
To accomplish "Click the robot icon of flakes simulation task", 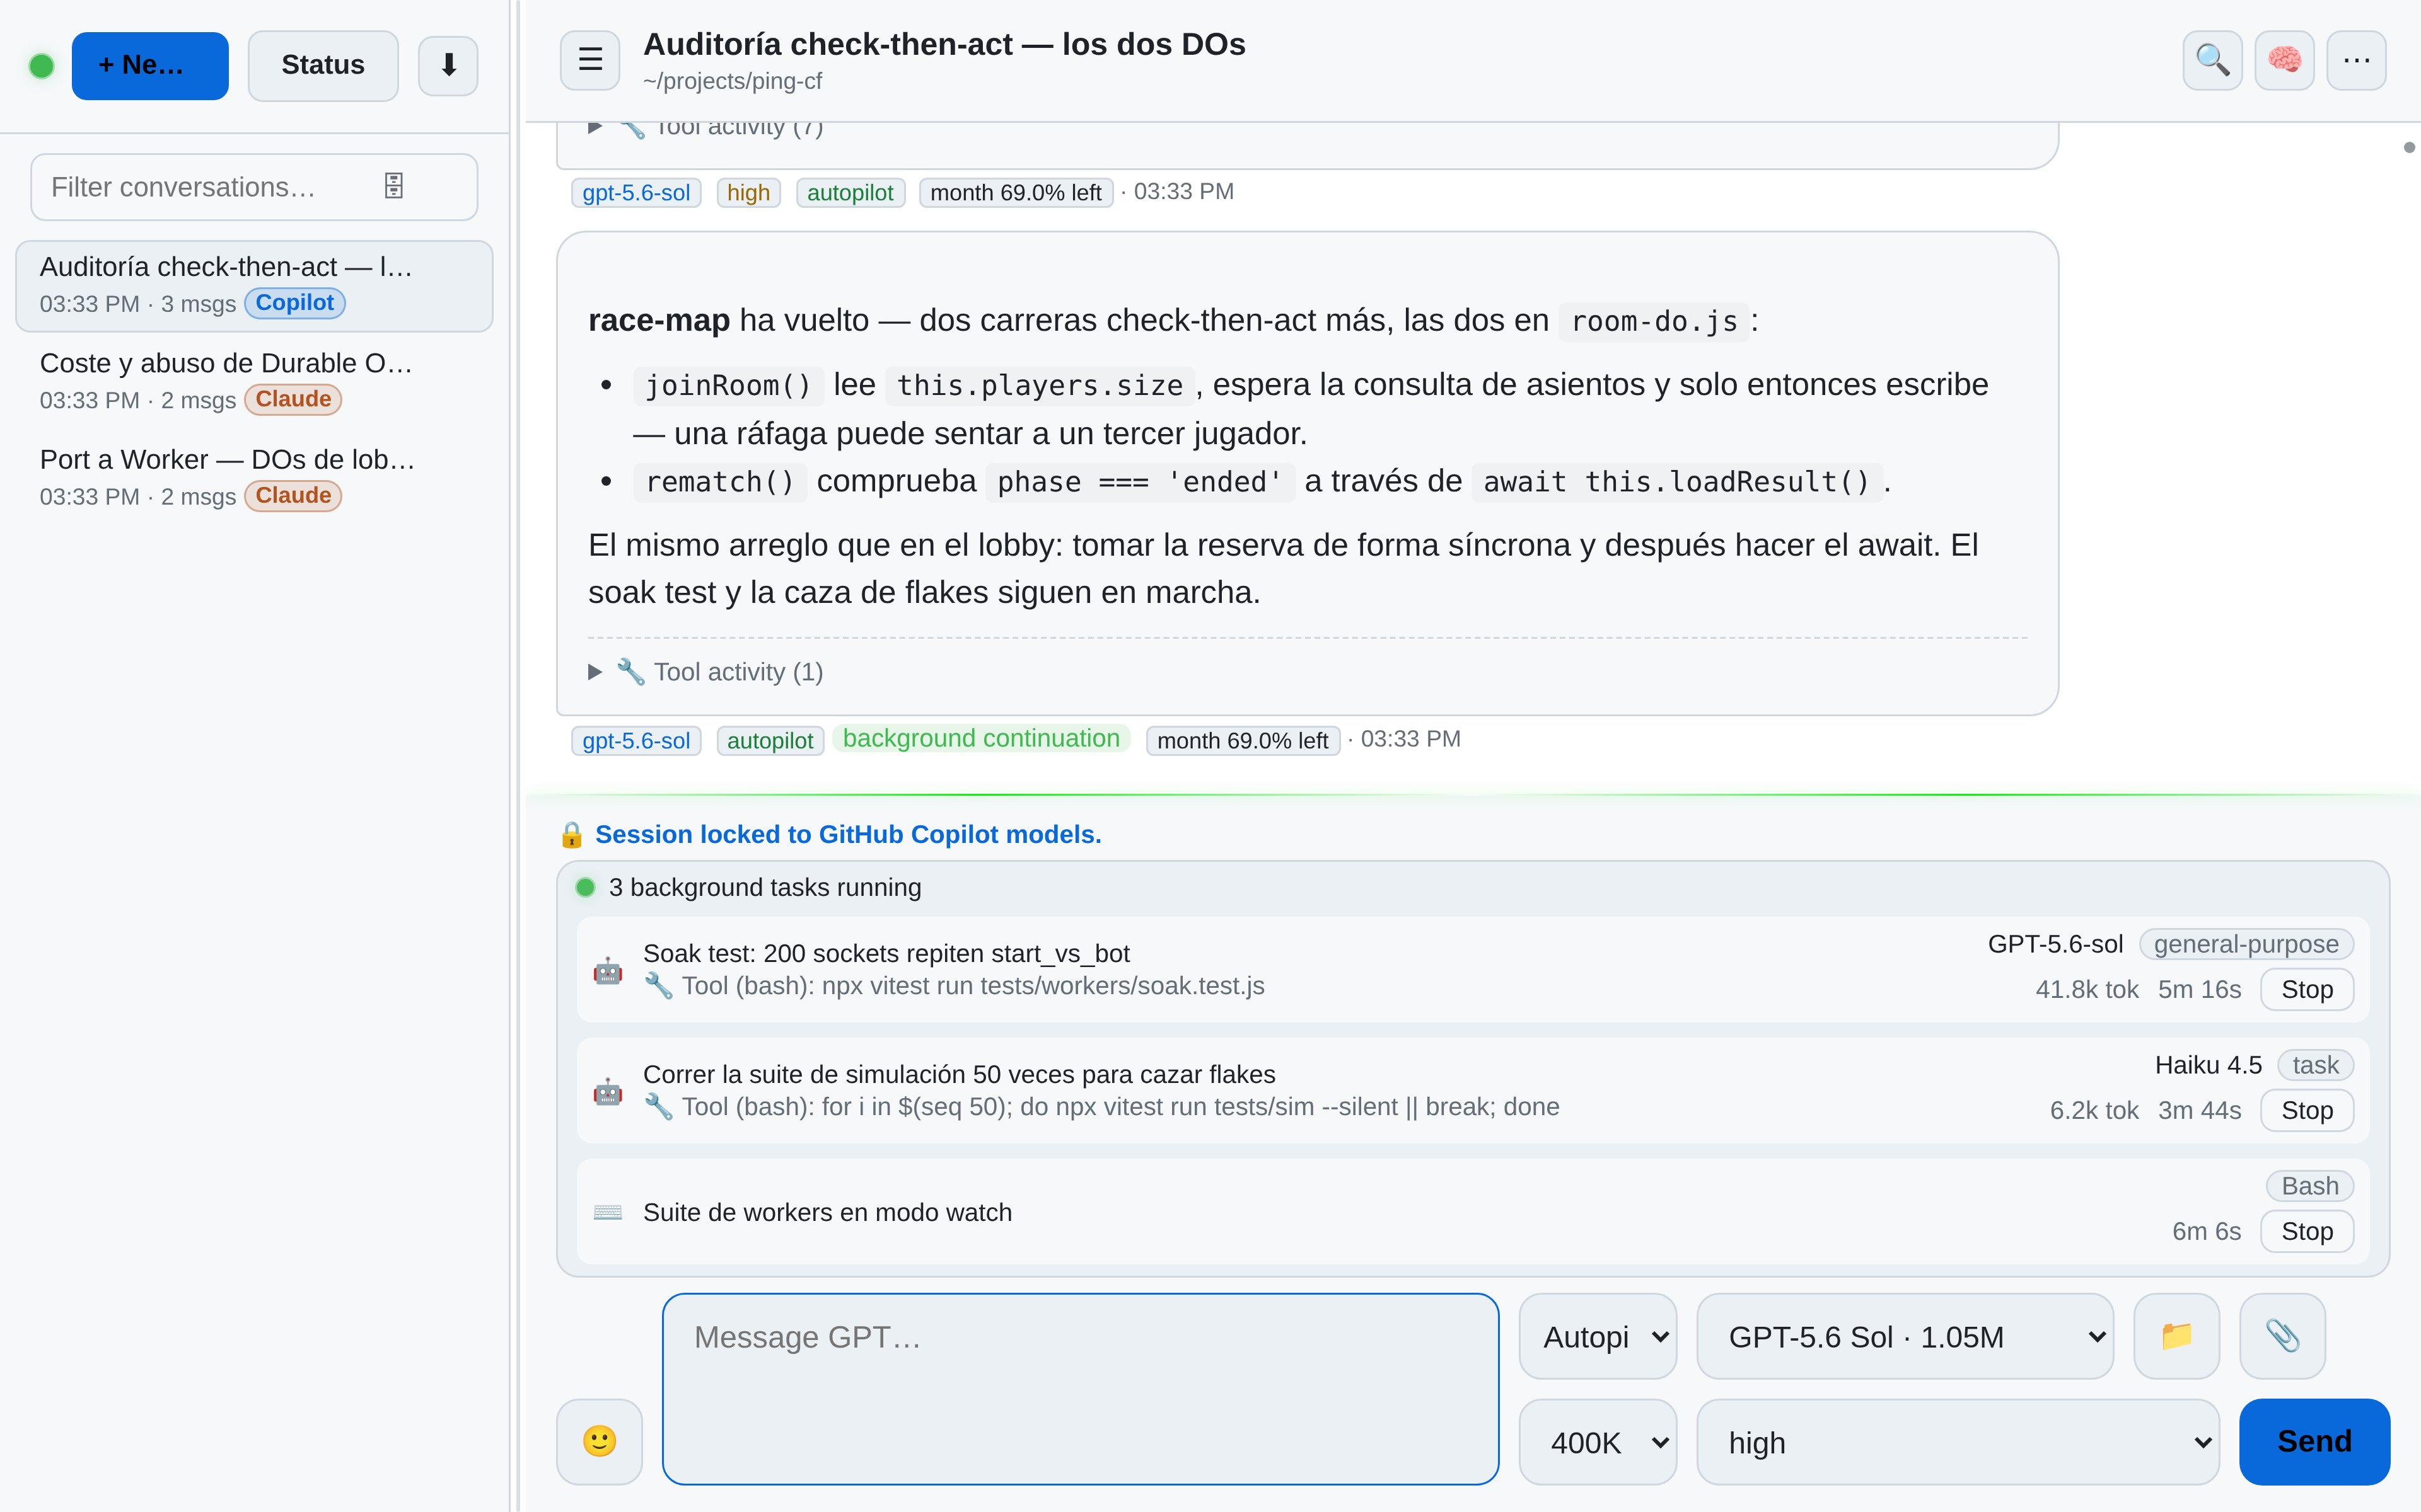I will tap(607, 1091).
